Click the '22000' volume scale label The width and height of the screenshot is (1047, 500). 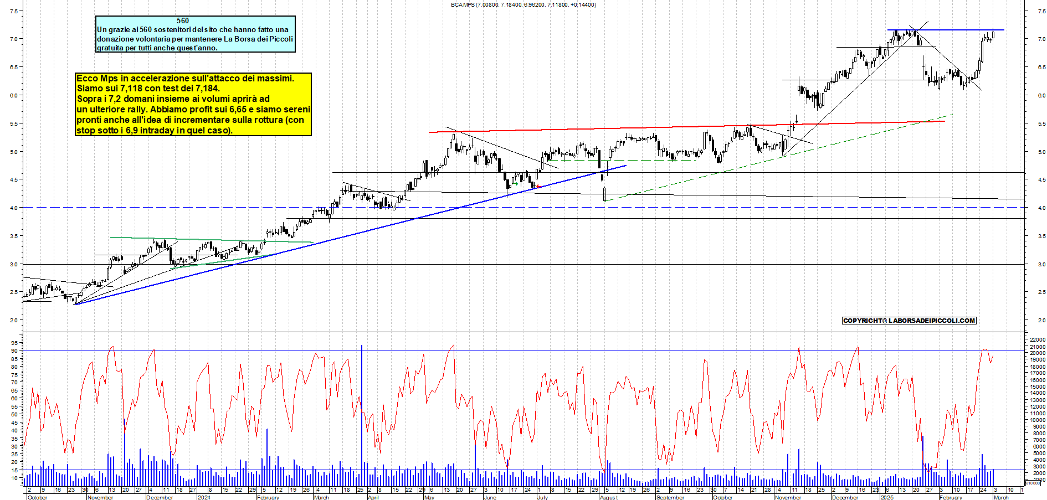click(1038, 339)
